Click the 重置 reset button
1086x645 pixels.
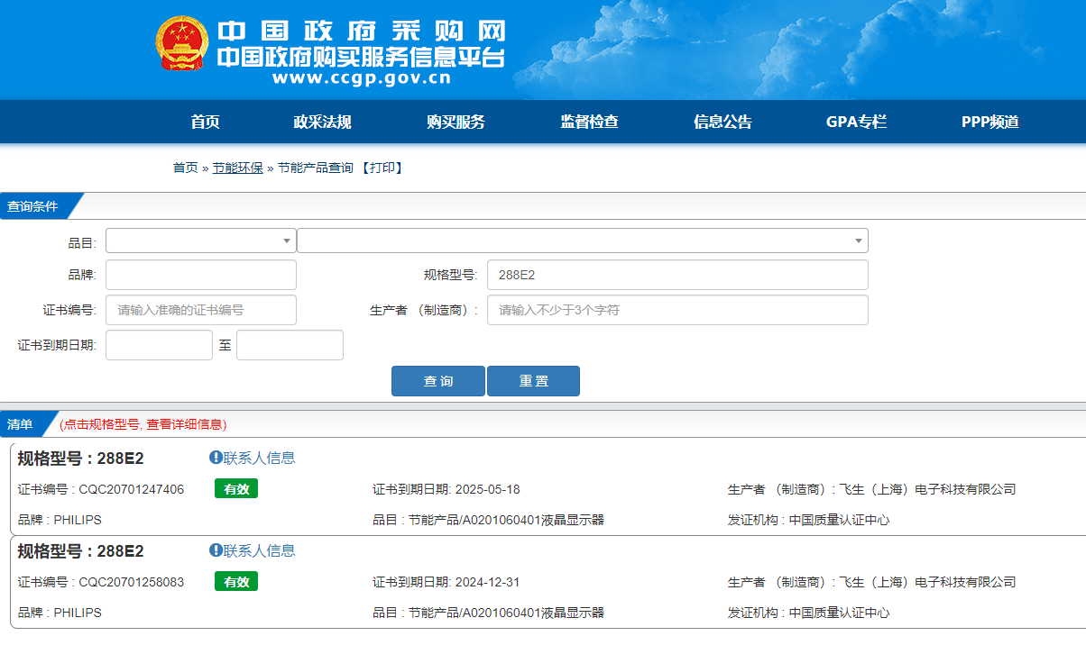point(533,381)
